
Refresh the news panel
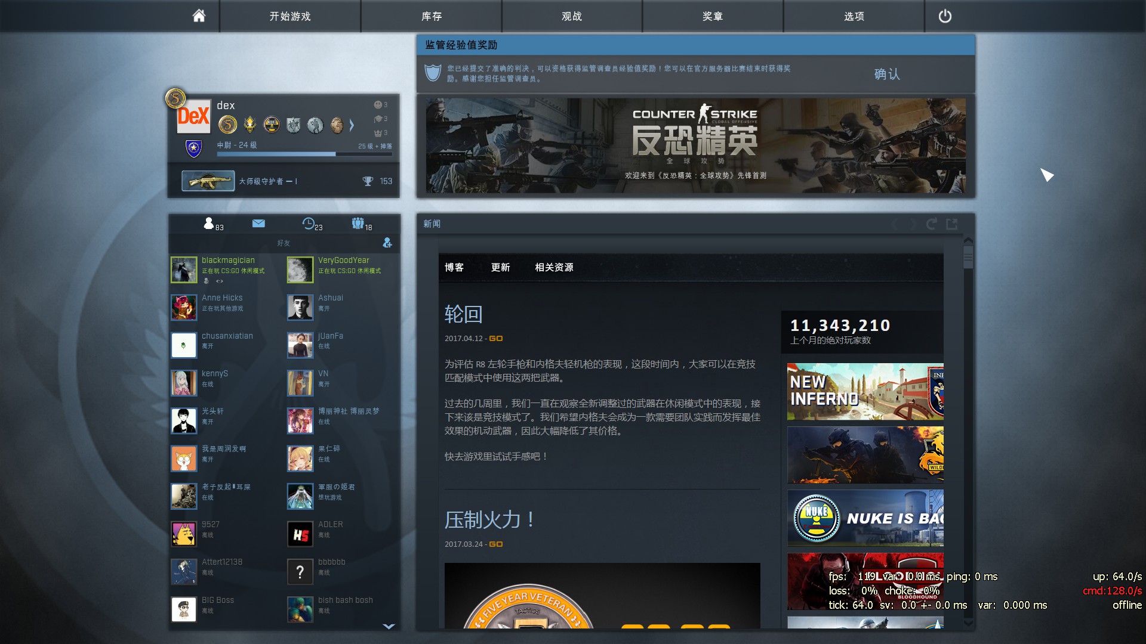[931, 224]
